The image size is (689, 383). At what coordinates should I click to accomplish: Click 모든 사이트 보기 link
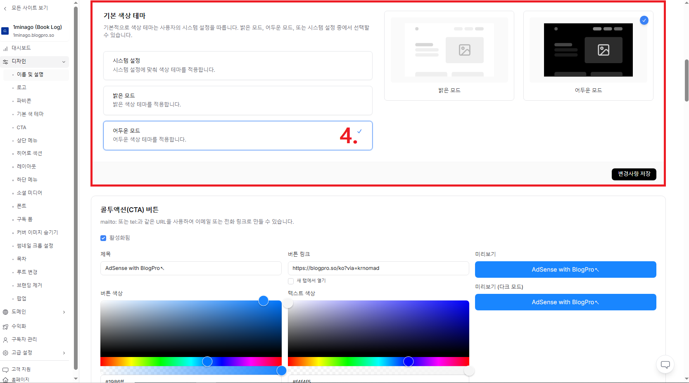30,8
